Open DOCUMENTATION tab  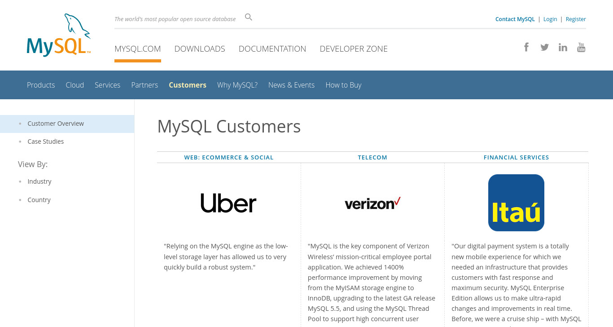point(272,49)
